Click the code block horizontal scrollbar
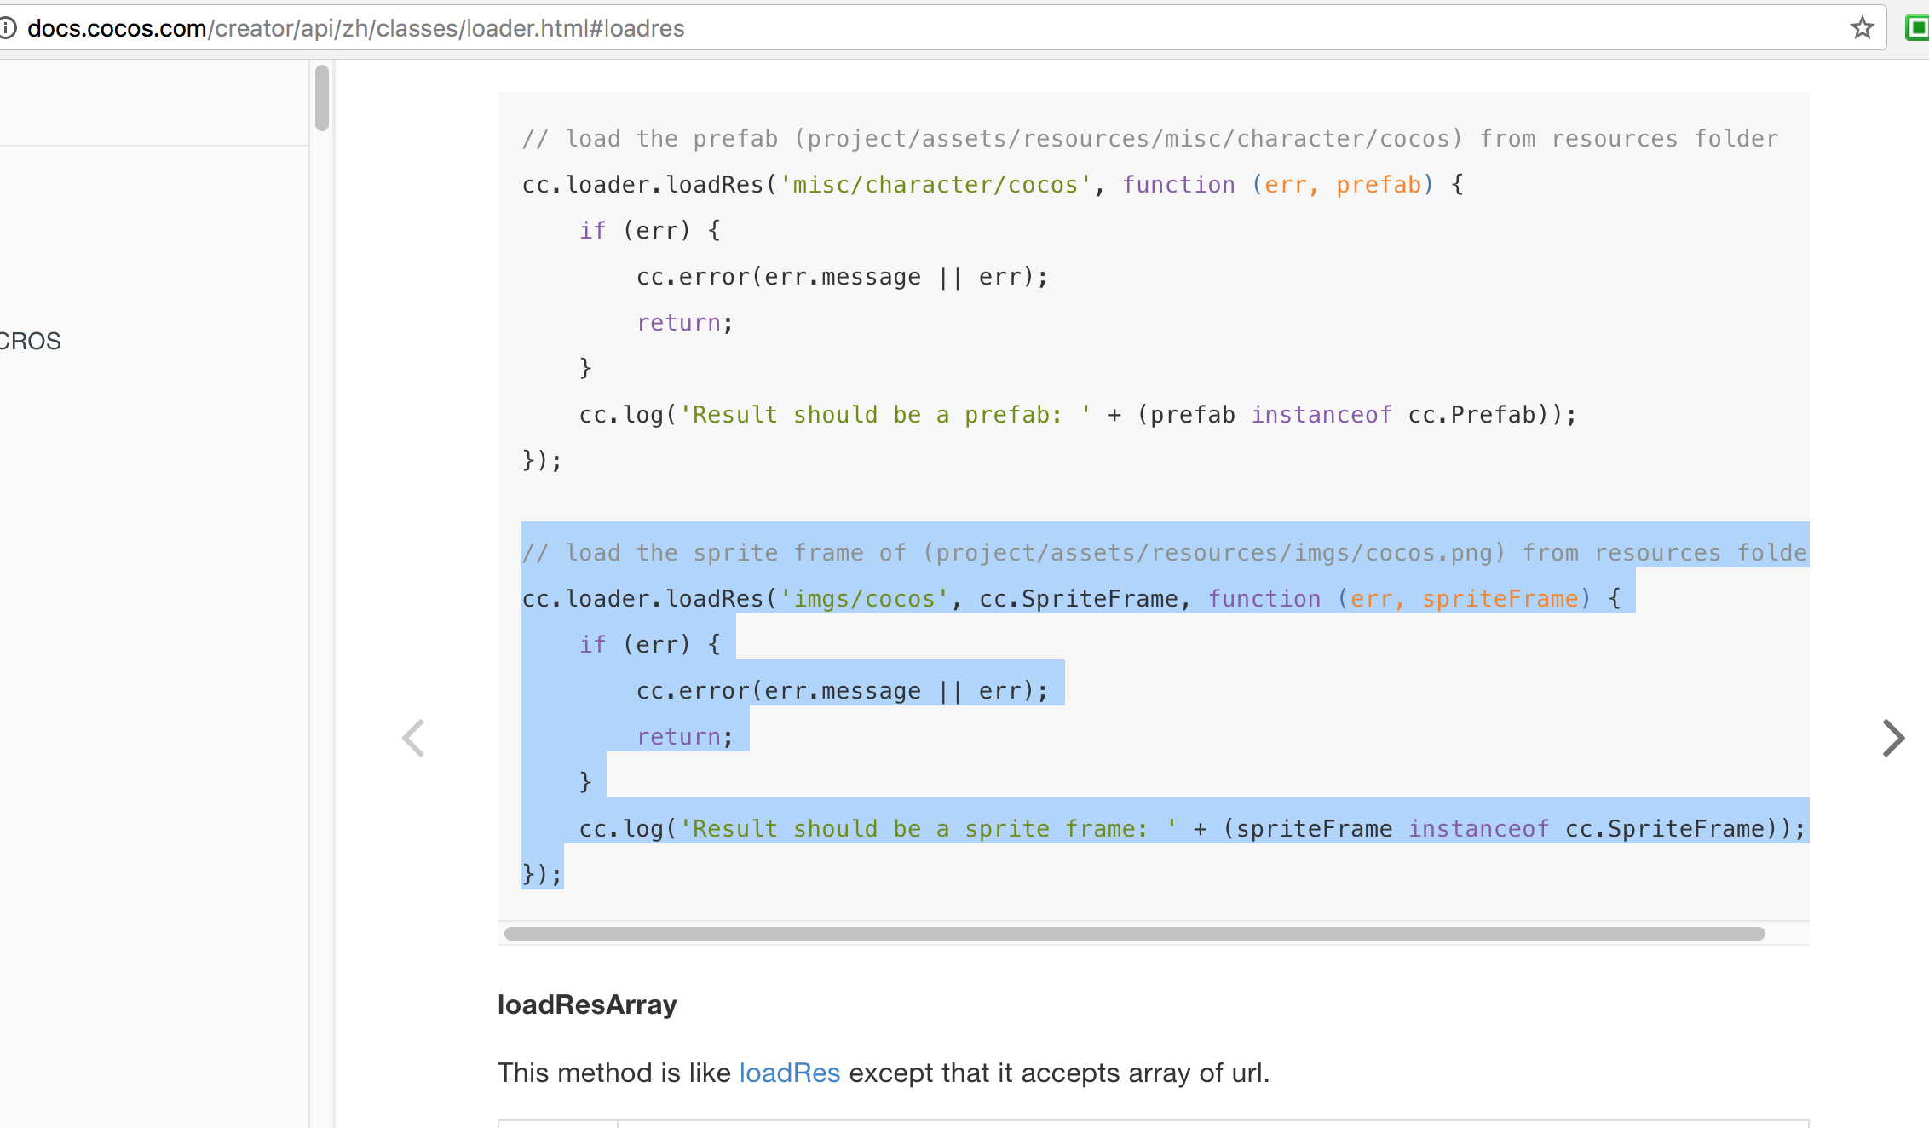 coord(1133,934)
